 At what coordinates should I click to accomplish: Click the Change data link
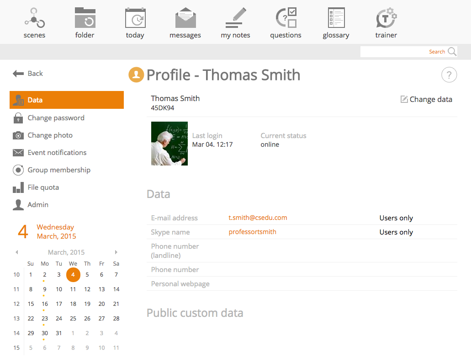[426, 99]
